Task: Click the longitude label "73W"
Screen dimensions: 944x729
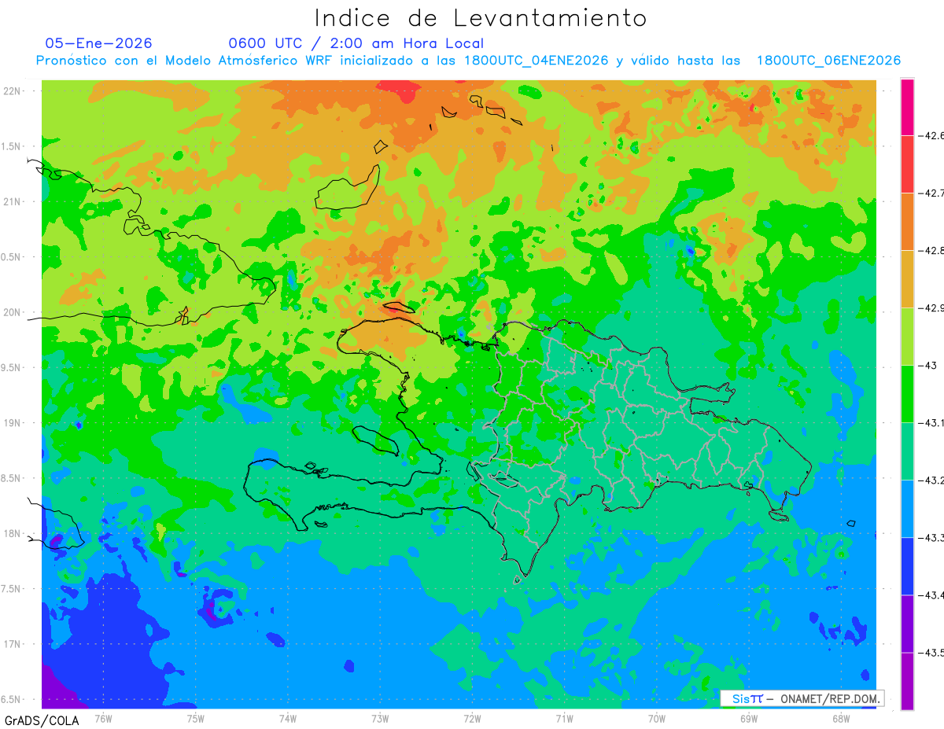Action: [x=380, y=719]
